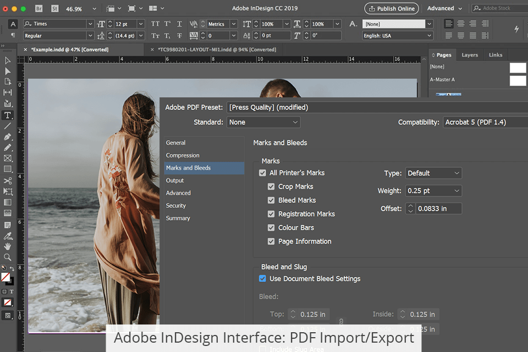Open the Compatibility dropdown Acrobat 5

(485, 122)
